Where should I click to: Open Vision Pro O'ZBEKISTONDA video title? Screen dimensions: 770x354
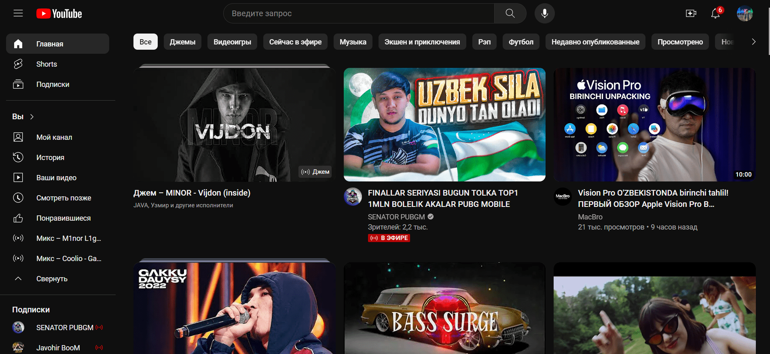coord(653,198)
